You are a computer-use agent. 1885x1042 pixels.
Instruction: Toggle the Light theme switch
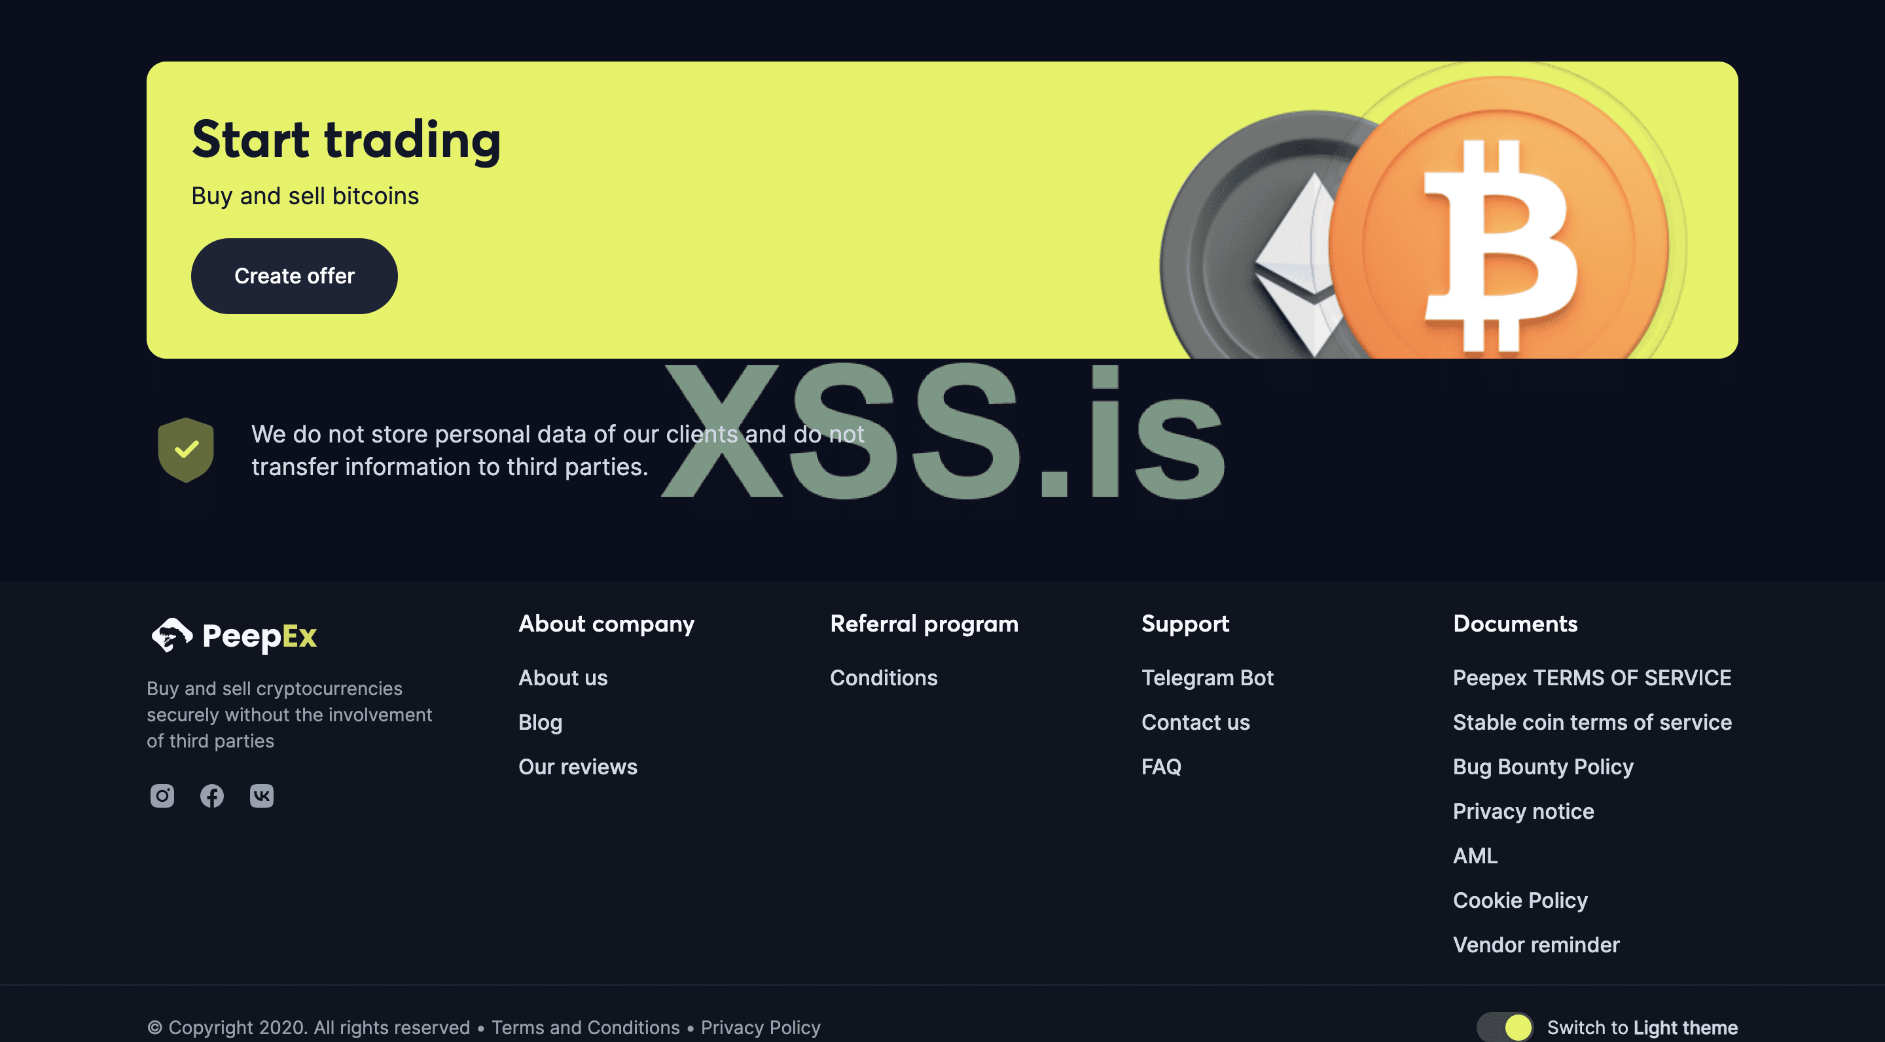[x=1505, y=1027]
